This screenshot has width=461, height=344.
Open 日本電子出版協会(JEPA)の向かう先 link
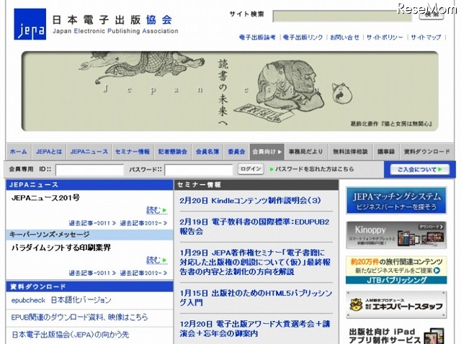71,335
